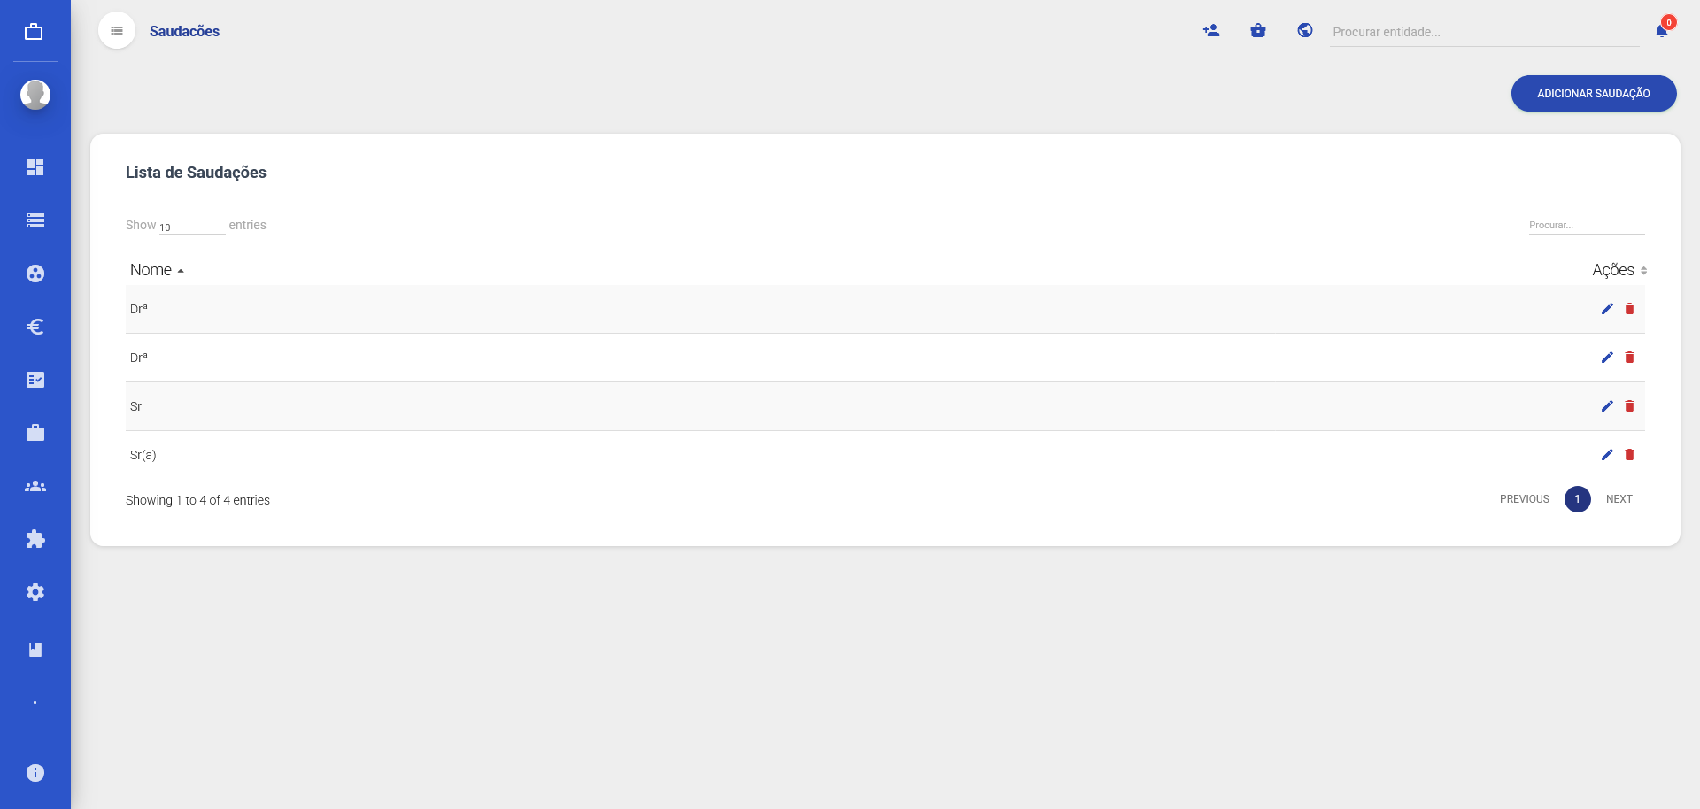
Task: Open the Show entries count dropdown
Action: point(191,227)
